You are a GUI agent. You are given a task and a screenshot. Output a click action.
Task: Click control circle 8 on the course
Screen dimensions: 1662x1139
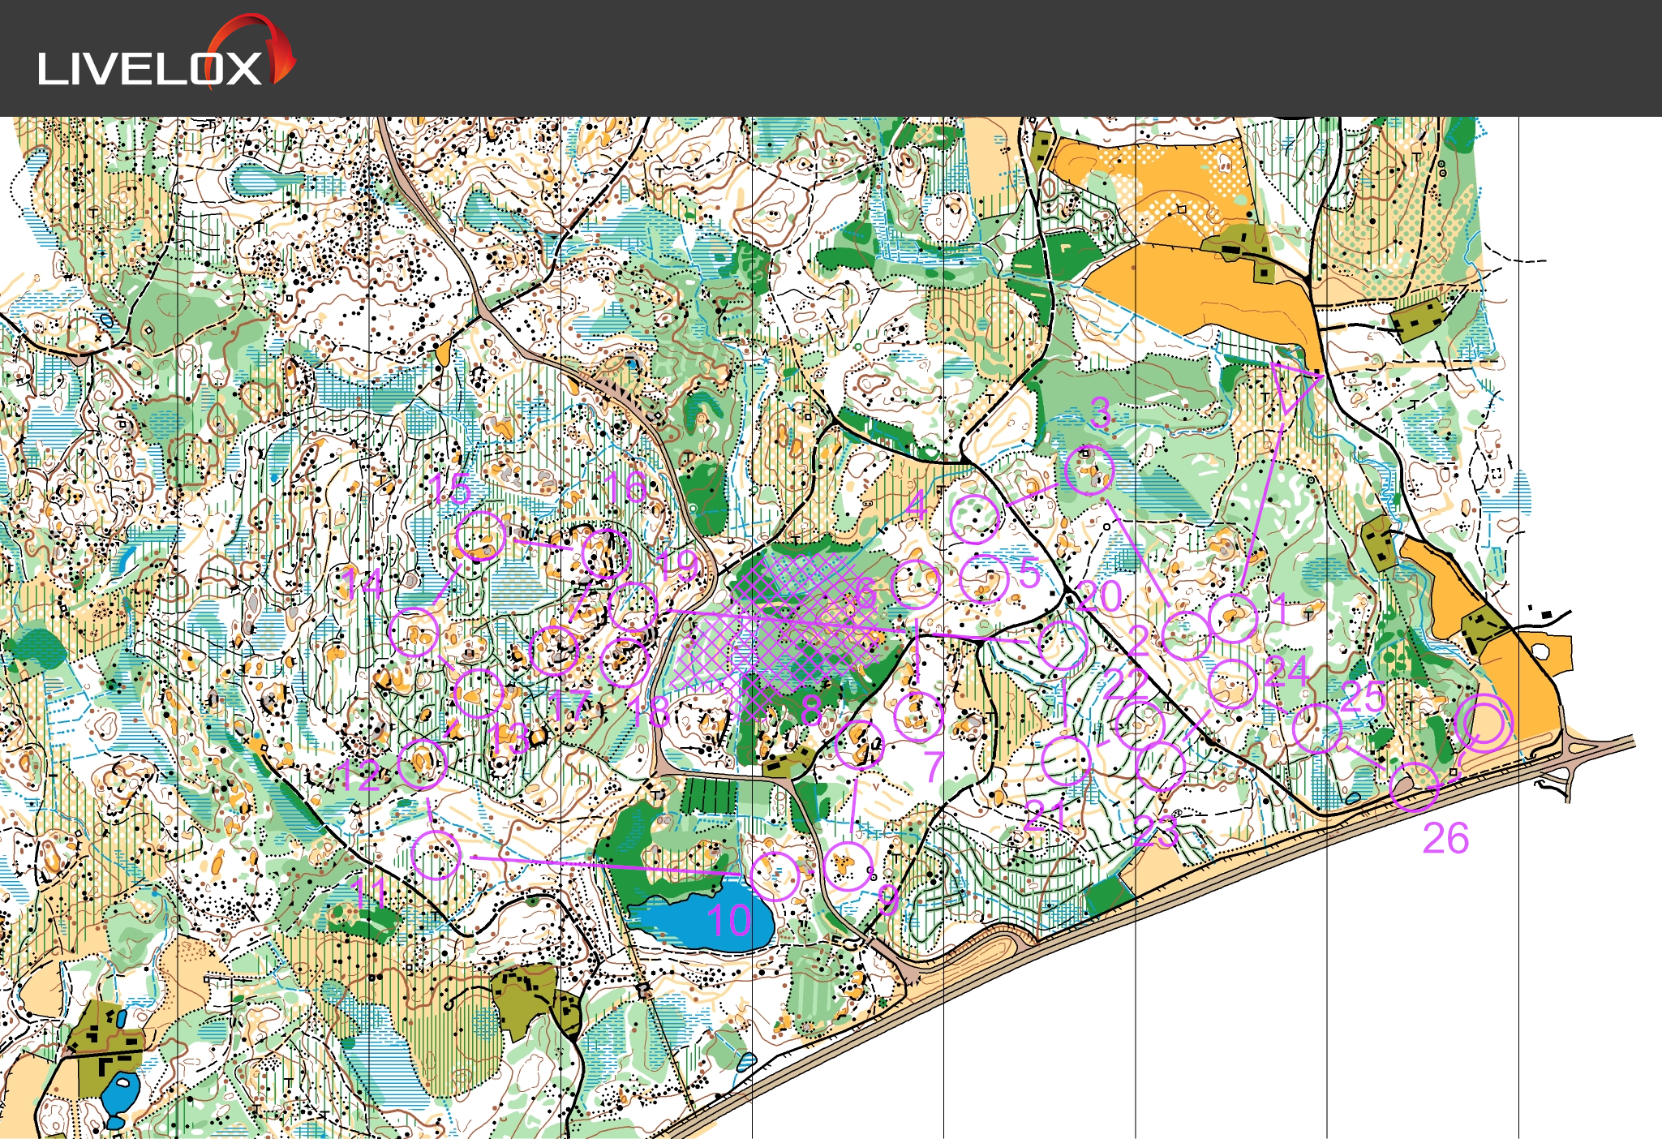tap(859, 745)
